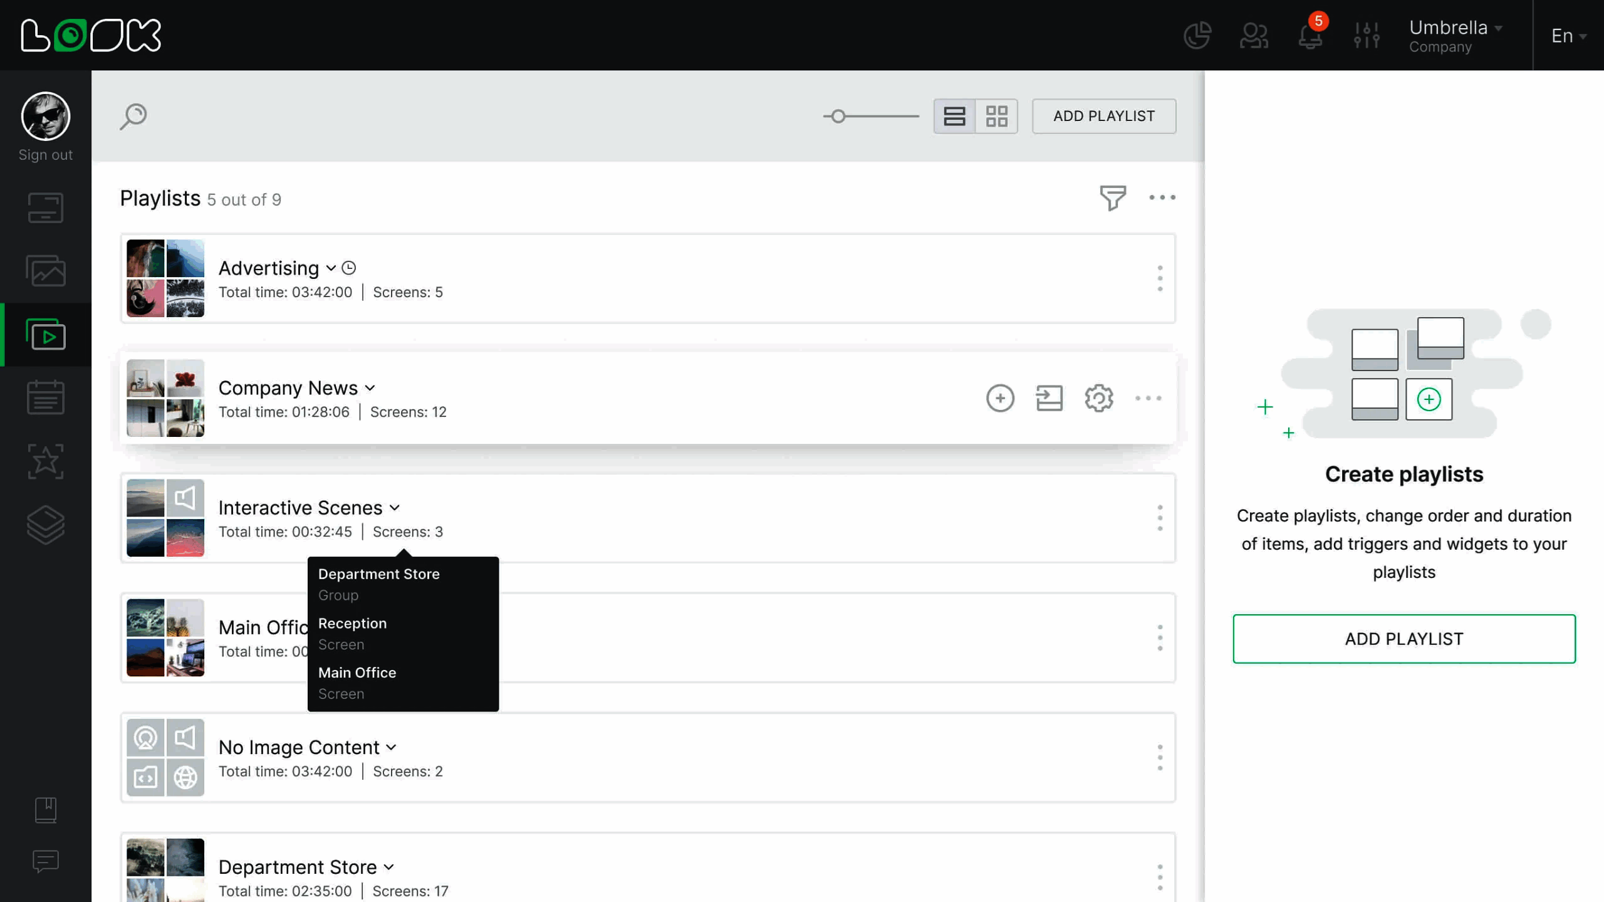
Task: Open the analytics pie chart icon
Action: [1197, 35]
